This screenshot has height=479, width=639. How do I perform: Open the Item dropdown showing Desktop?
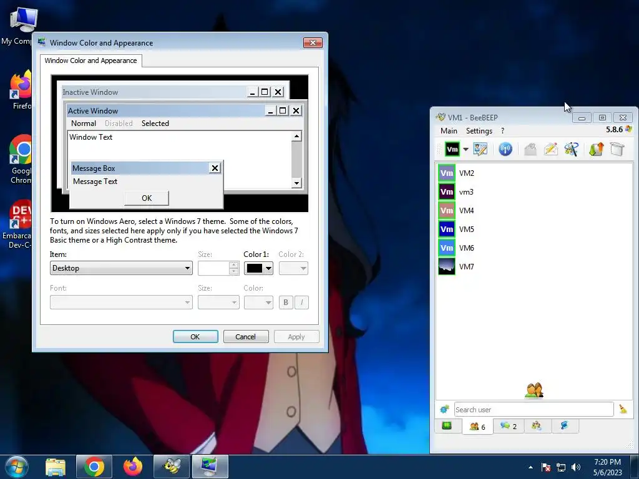121,268
